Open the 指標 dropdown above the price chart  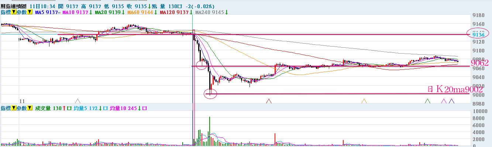[13, 12]
